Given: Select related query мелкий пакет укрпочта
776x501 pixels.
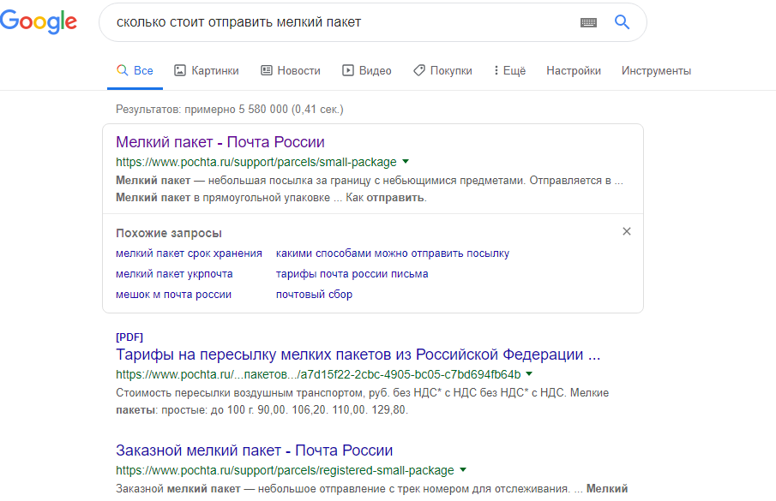Looking at the screenshot, I should (174, 274).
